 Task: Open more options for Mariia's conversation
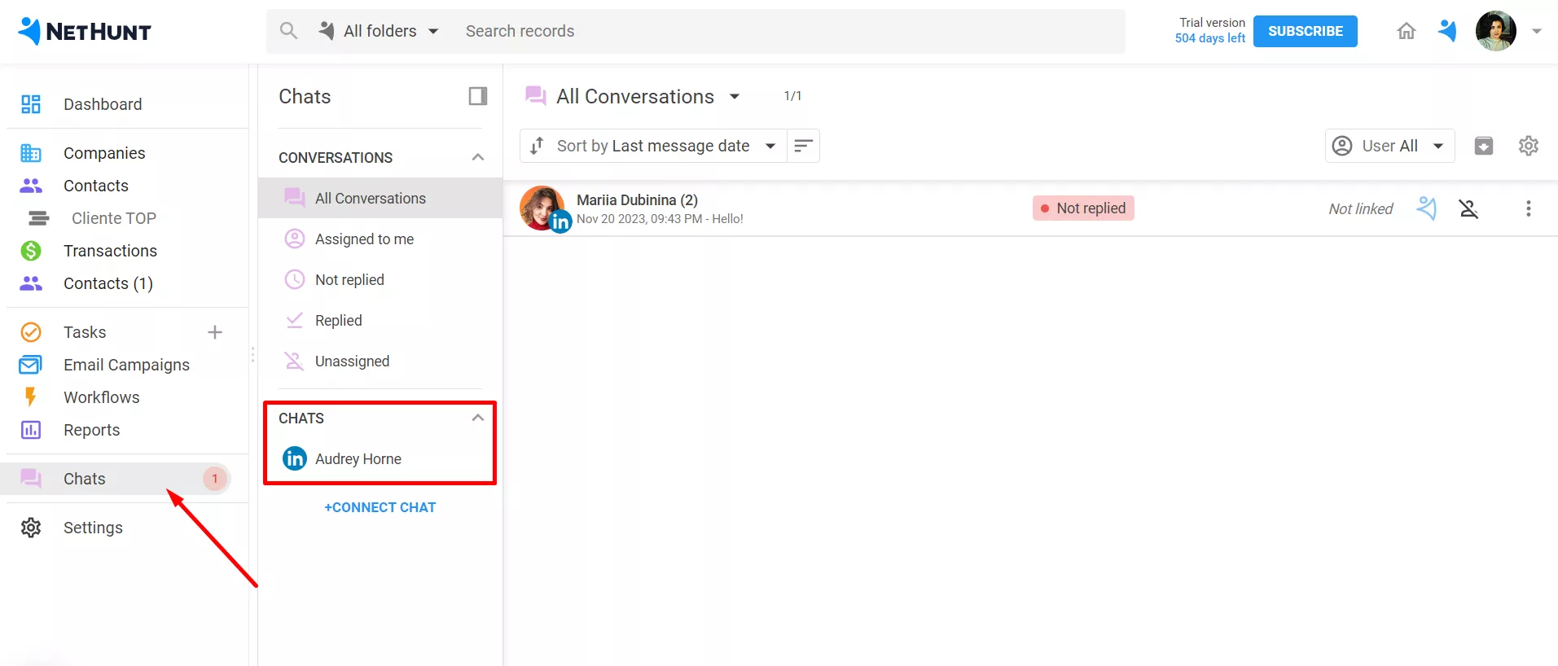coord(1529,208)
